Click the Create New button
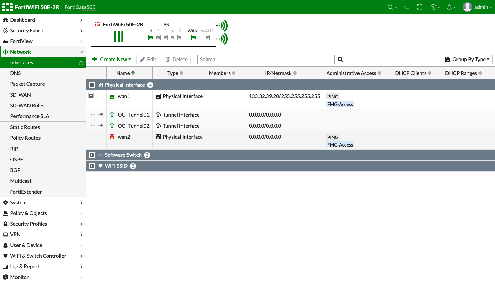The image size is (495, 292). [111, 59]
